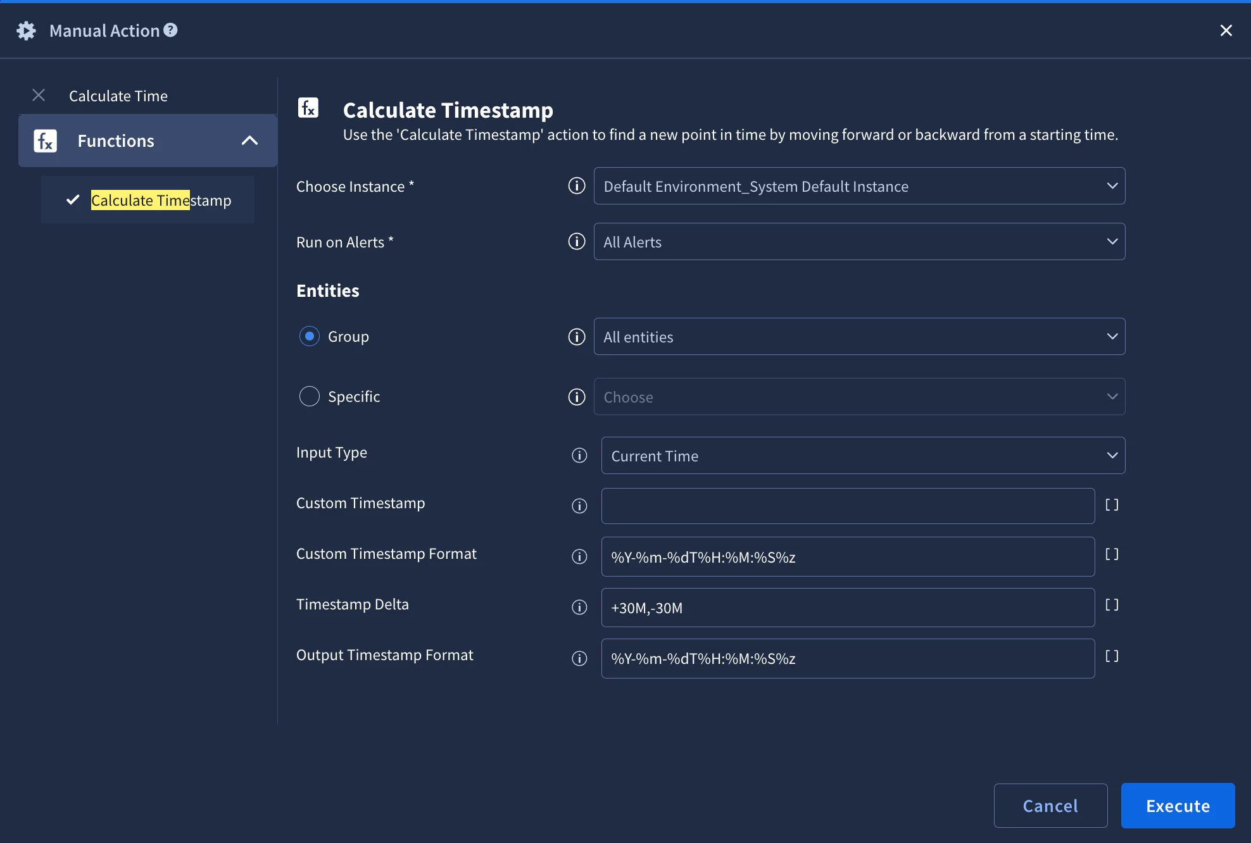Select the Specific entities radio button
Image resolution: width=1251 pixels, height=843 pixels.
(x=309, y=397)
